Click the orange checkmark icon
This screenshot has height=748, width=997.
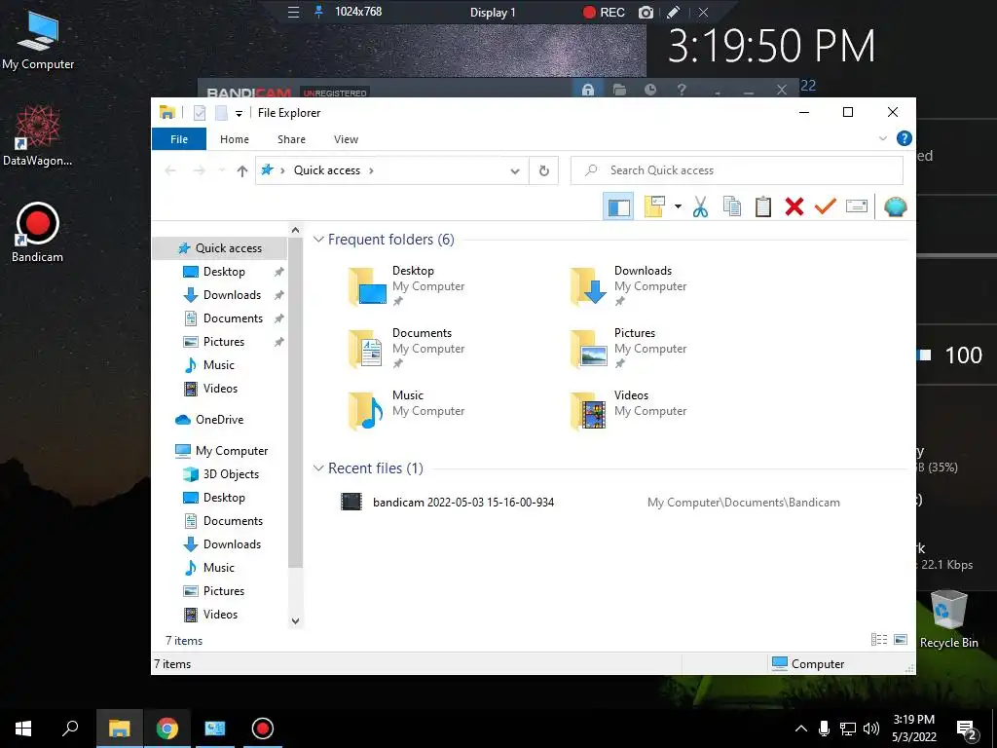[826, 206]
